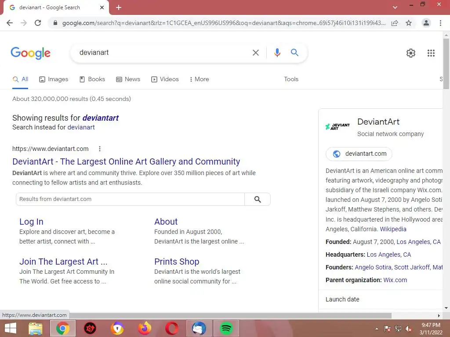
Task: Click the corrected deviantart suggestion link
Action: [x=101, y=118]
